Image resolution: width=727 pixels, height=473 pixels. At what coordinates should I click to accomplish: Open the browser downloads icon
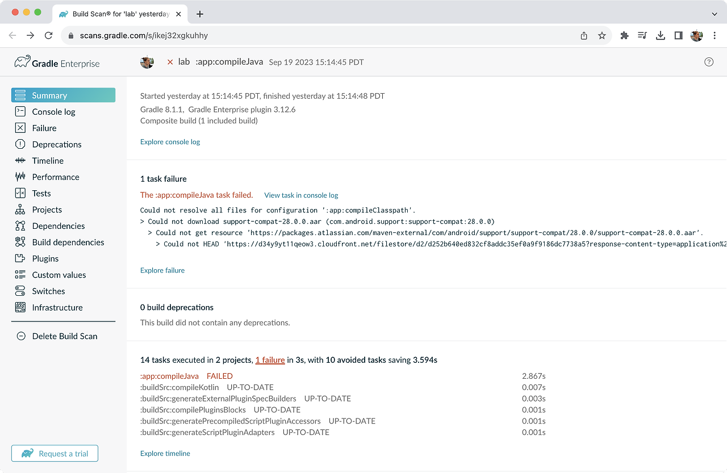pos(661,35)
